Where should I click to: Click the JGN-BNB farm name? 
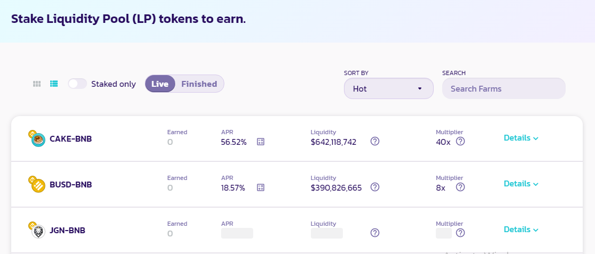[x=67, y=231]
